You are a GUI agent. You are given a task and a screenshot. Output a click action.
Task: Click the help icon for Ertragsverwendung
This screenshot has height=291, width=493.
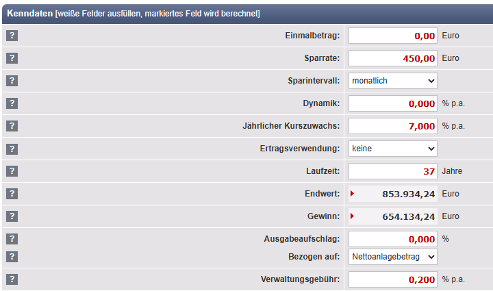12,149
